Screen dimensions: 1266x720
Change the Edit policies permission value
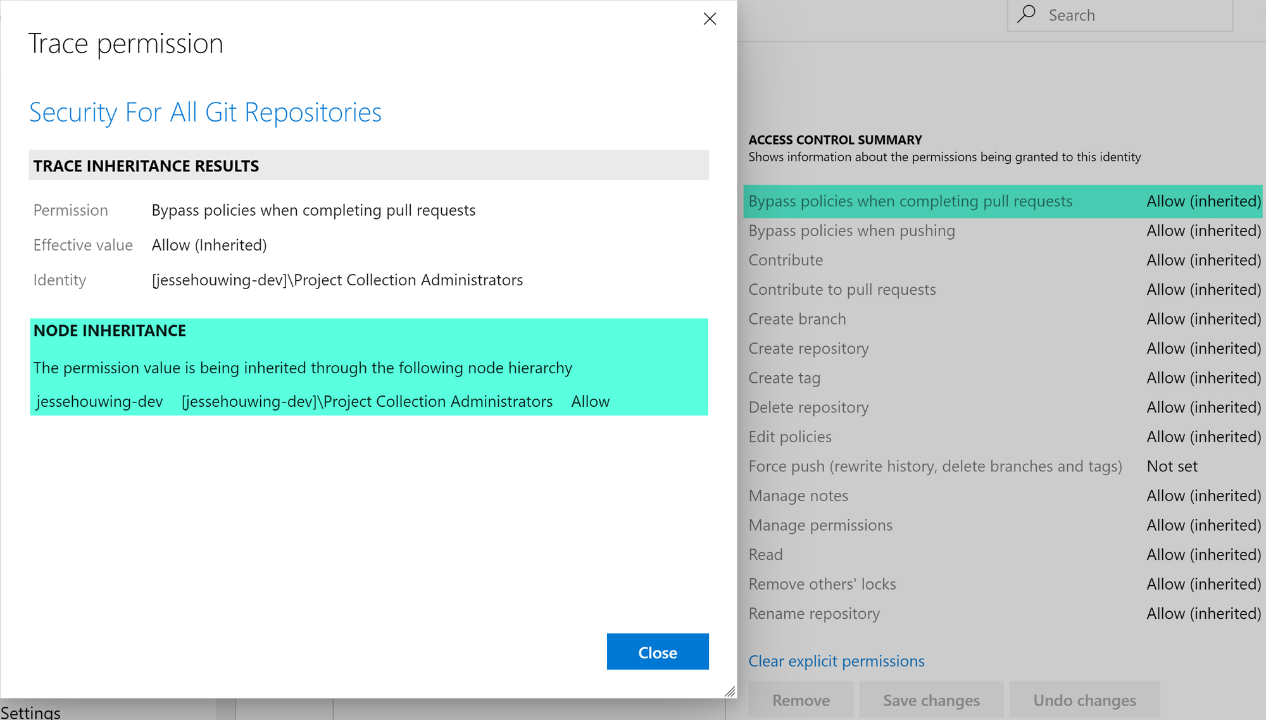click(x=1203, y=437)
